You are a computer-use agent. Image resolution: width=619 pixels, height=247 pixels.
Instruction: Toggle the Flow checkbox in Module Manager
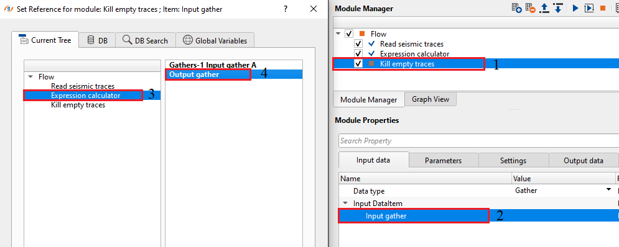coord(349,34)
